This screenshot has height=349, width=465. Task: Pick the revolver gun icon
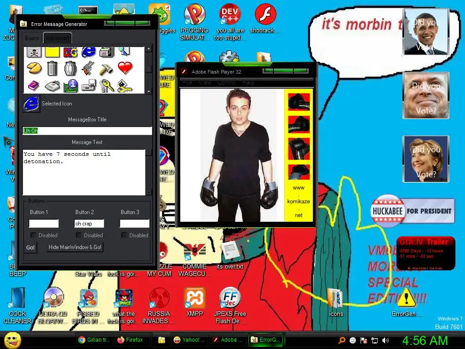89,68
